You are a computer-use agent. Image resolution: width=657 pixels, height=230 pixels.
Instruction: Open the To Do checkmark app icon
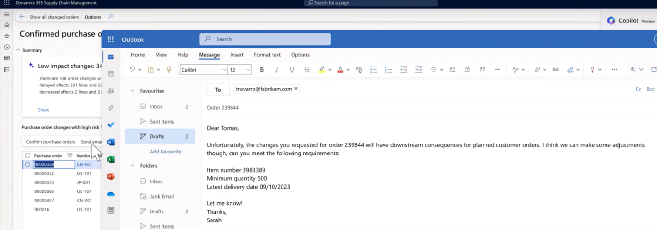click(x=111, y=125)
